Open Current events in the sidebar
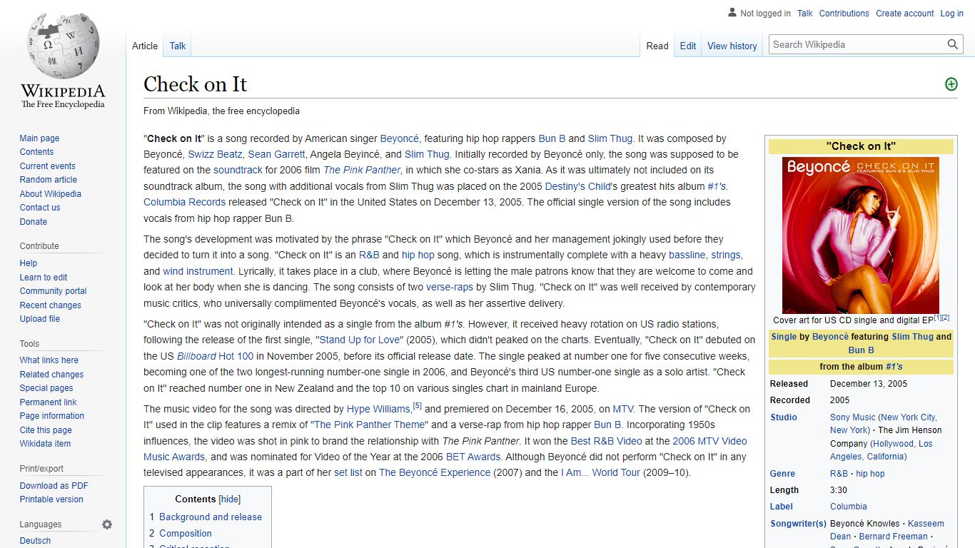This screenshot has height=548, width=975. [47, 166]
